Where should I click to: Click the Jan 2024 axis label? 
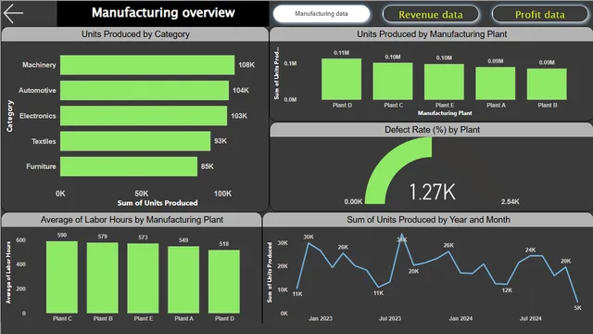(461, 318)
